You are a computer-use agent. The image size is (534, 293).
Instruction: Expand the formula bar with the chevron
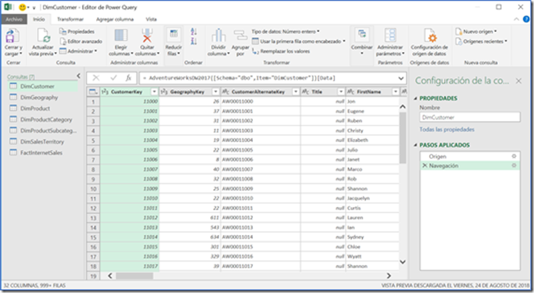point(400,78)
